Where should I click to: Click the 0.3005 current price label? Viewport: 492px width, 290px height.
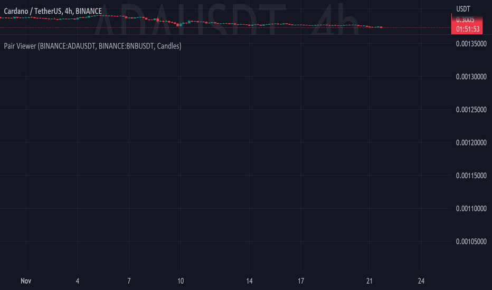465,20
